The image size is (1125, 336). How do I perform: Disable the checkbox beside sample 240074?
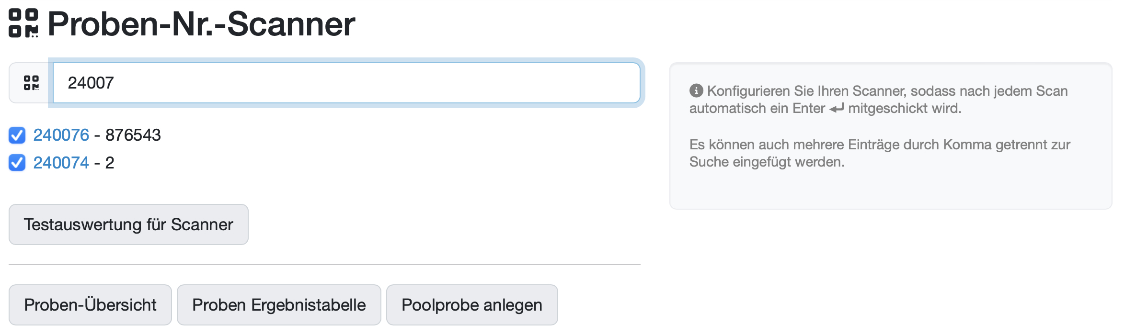[x=17, y=163]
